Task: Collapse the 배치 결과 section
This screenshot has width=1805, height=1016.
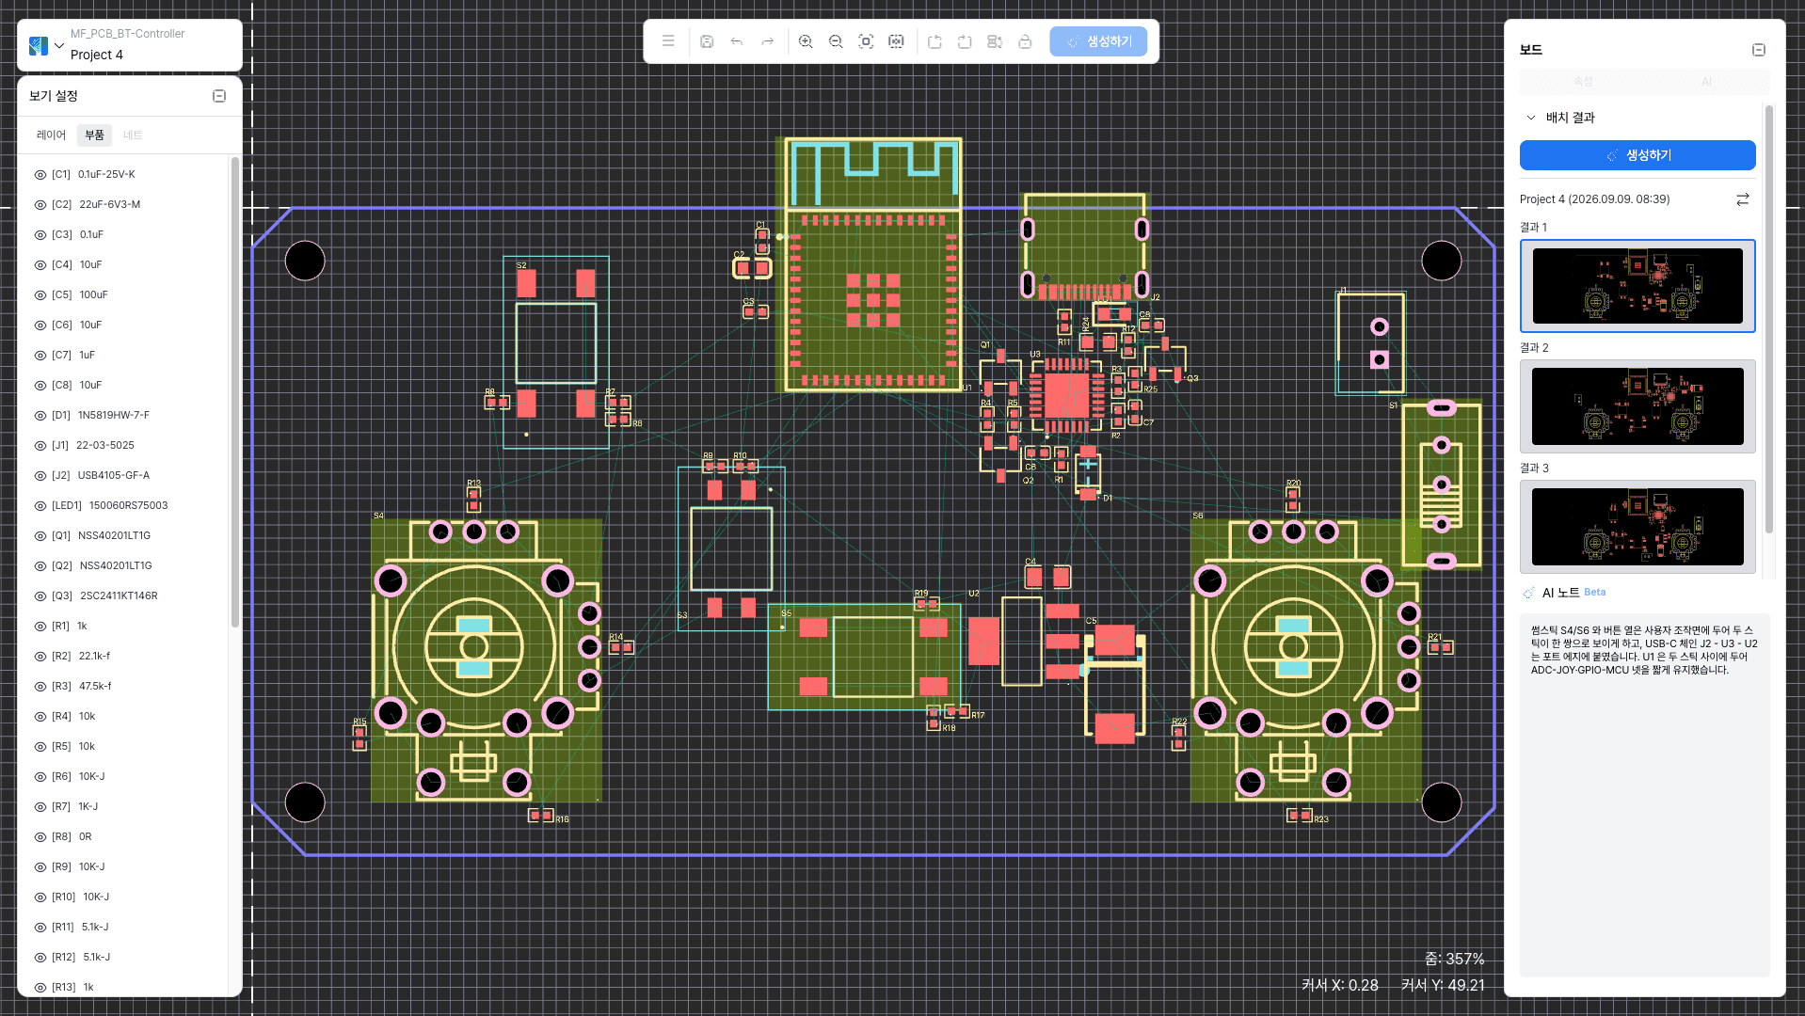Action: click(1531, 118)
